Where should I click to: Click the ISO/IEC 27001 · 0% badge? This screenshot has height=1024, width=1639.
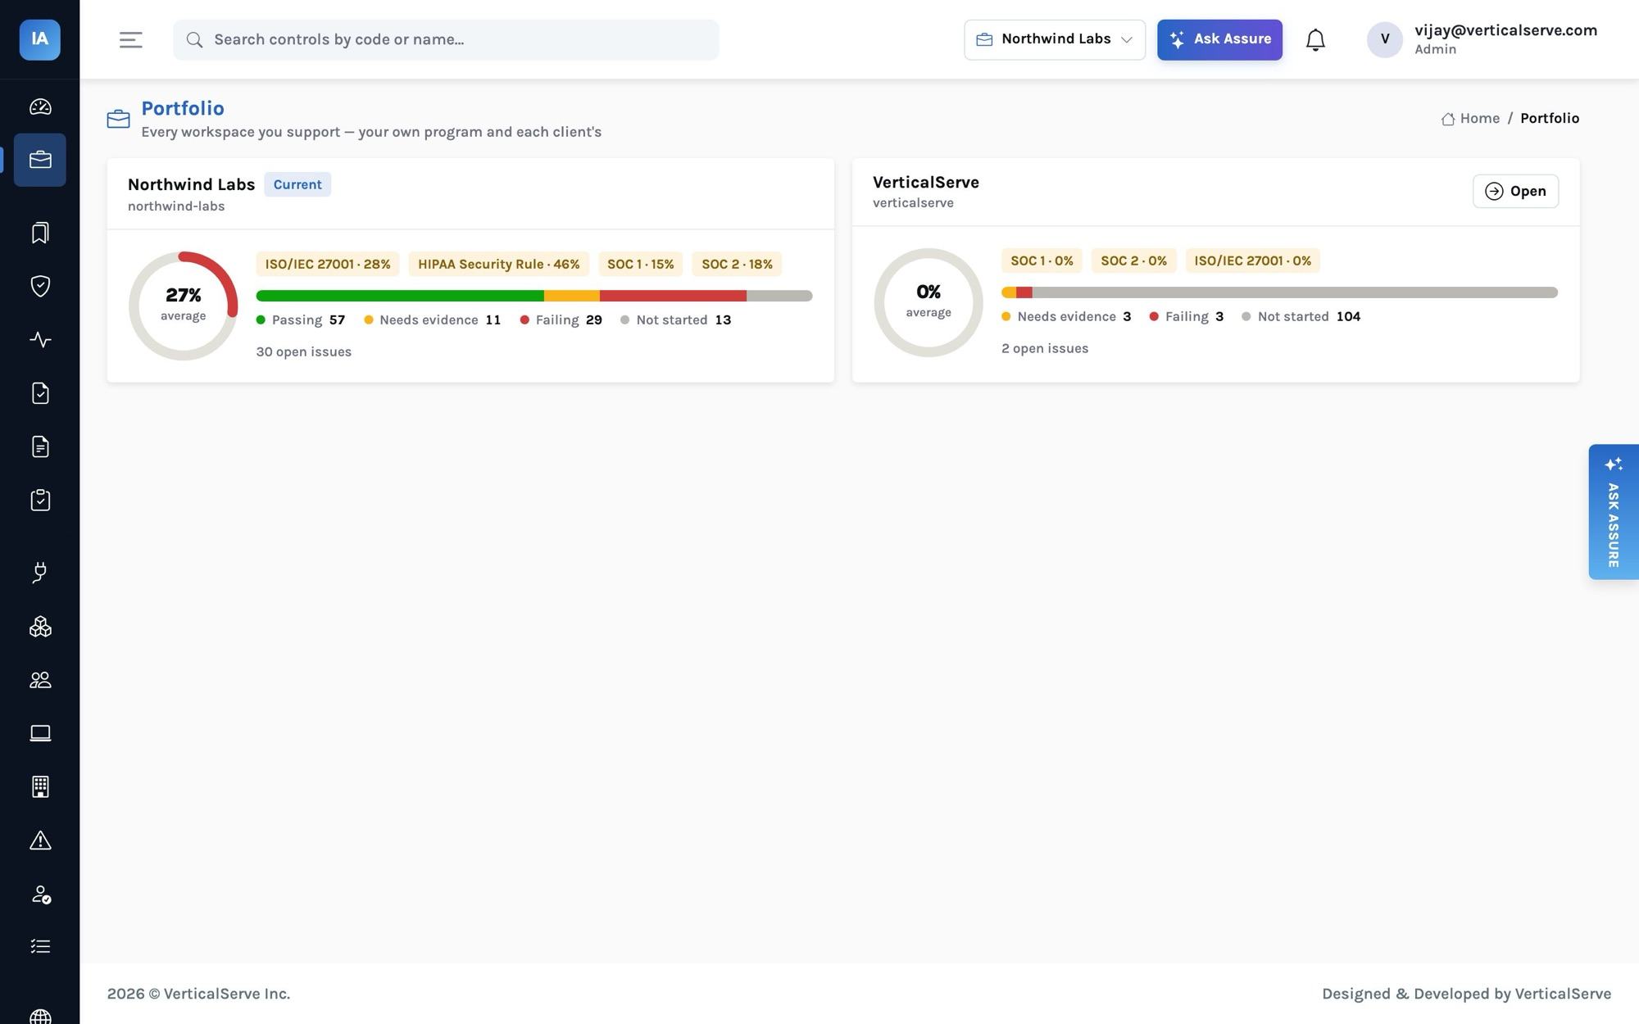click(1252, 261)
